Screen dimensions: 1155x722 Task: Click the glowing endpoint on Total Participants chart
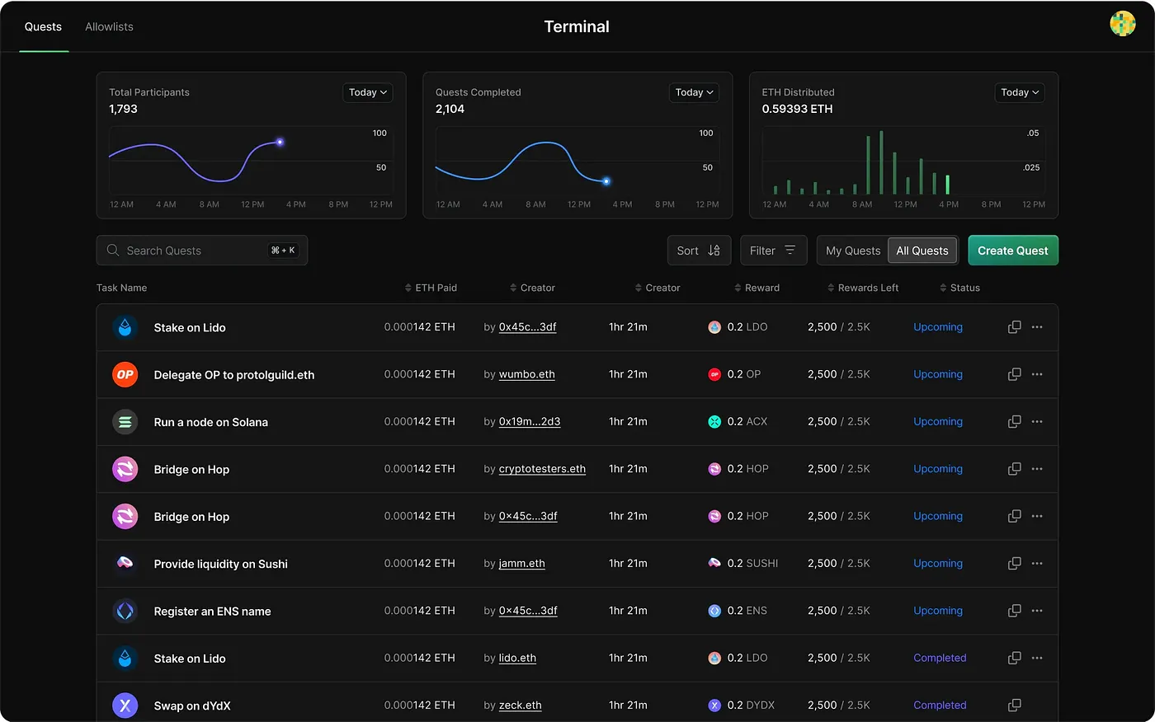[x=280, y=143]
